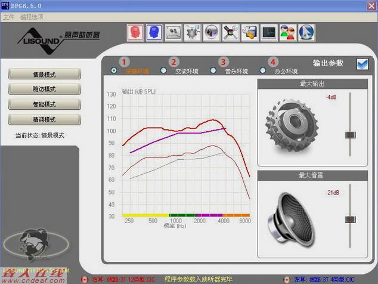Select the blue left-ear head icon
This screenshot has width=378, height=284.
click(154, 33)
